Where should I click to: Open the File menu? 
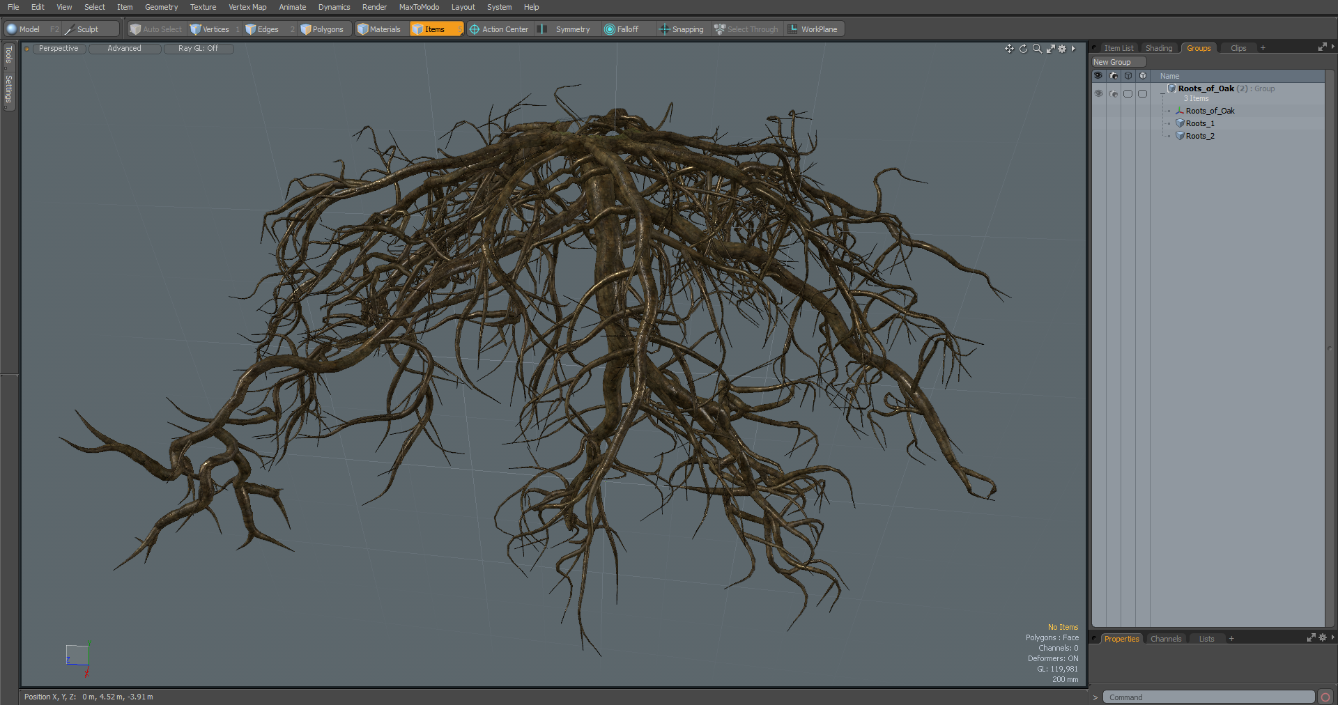tap(13, 7)
